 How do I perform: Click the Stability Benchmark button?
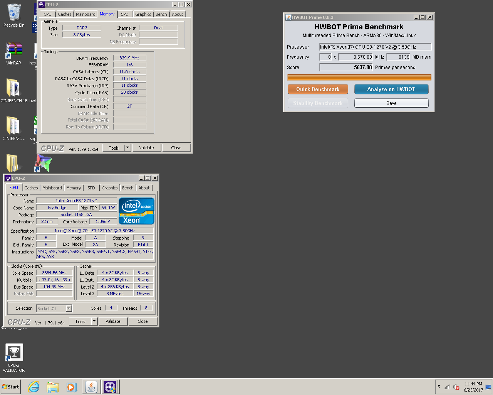(318, 103)
